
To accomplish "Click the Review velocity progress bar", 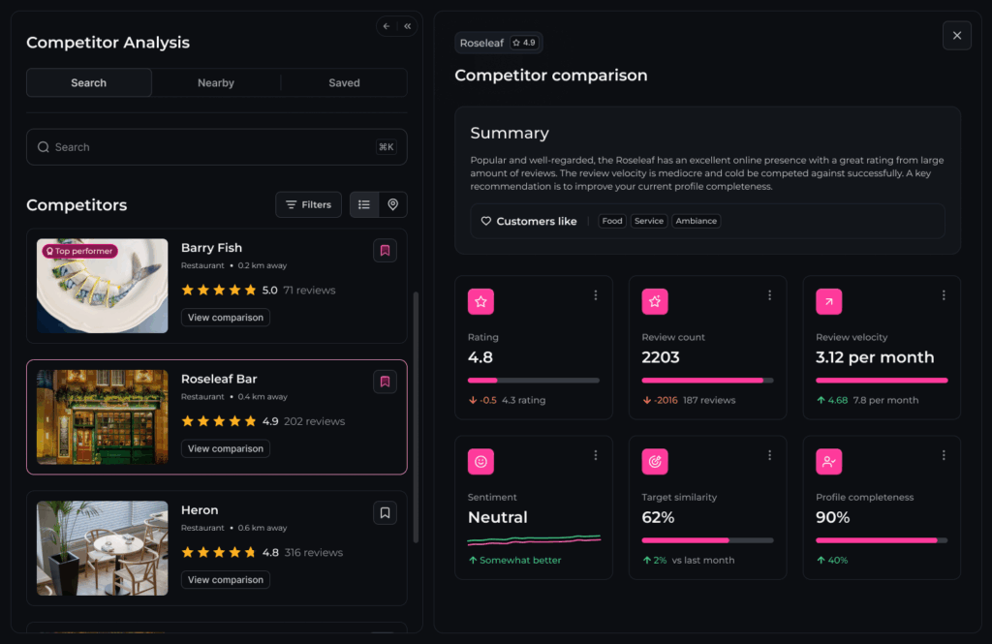I will pyautogui.click(x=882, y=381).
